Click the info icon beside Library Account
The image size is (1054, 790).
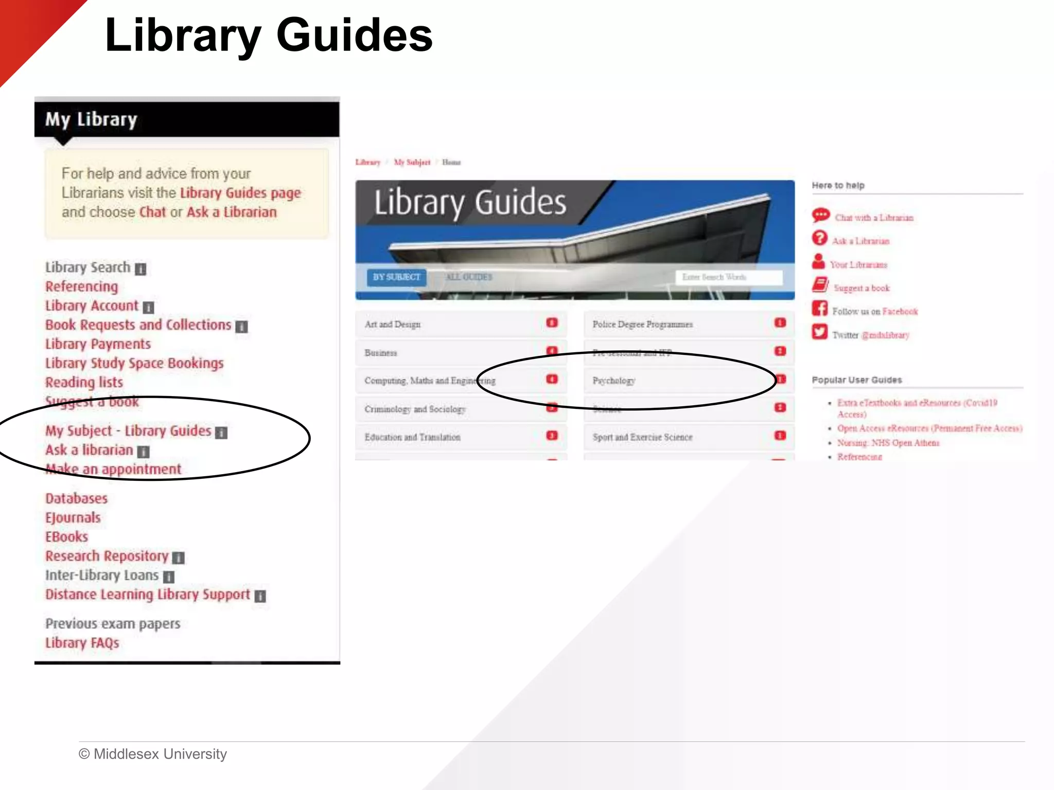pyautogui.click(x=148, y=308)
